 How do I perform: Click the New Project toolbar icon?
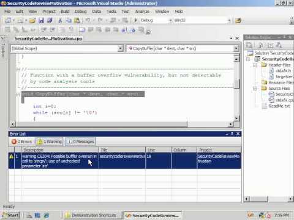pyautogui.click(x=8, y=20)
